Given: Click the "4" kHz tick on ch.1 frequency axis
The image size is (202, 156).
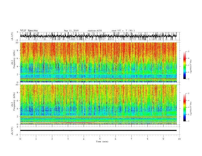Looking at the screenshot, I should coord(18,67).
